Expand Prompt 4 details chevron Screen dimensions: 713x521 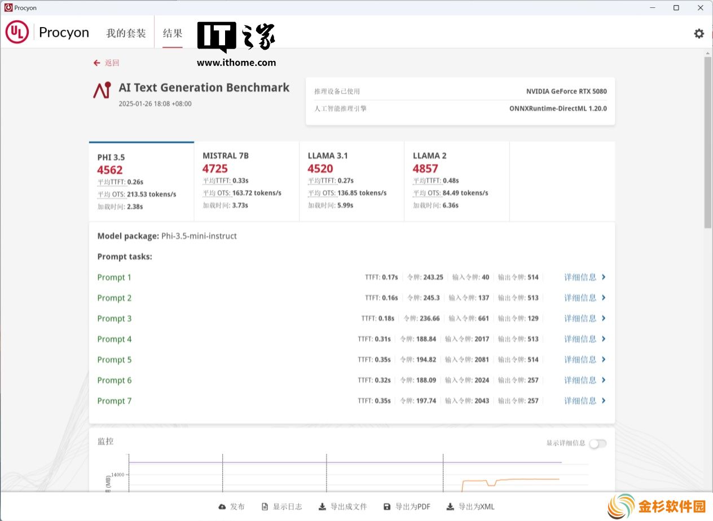point(604,339)
